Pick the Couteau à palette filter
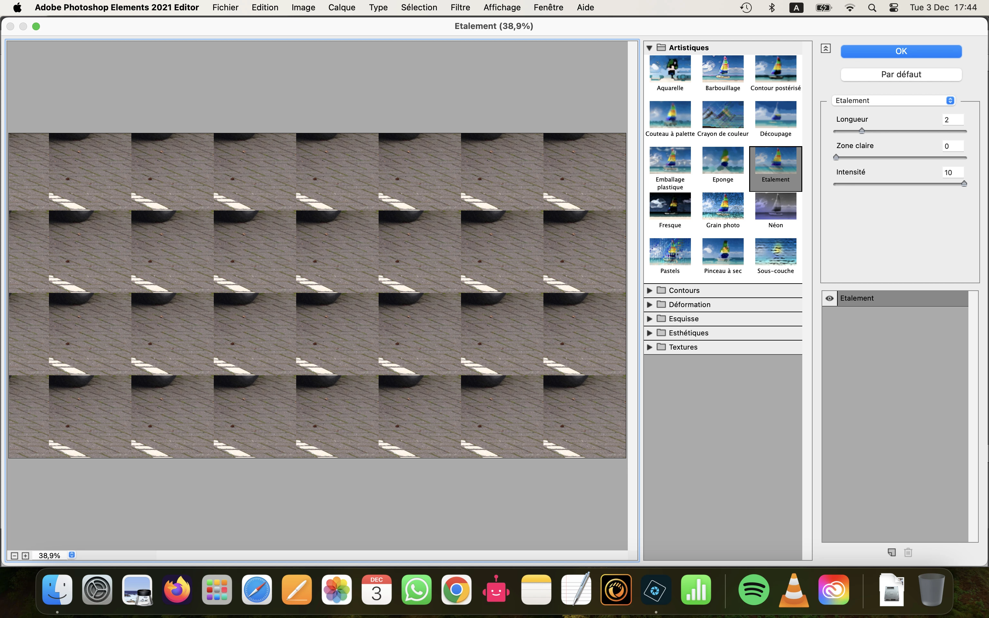 click(x=670, y=115)
